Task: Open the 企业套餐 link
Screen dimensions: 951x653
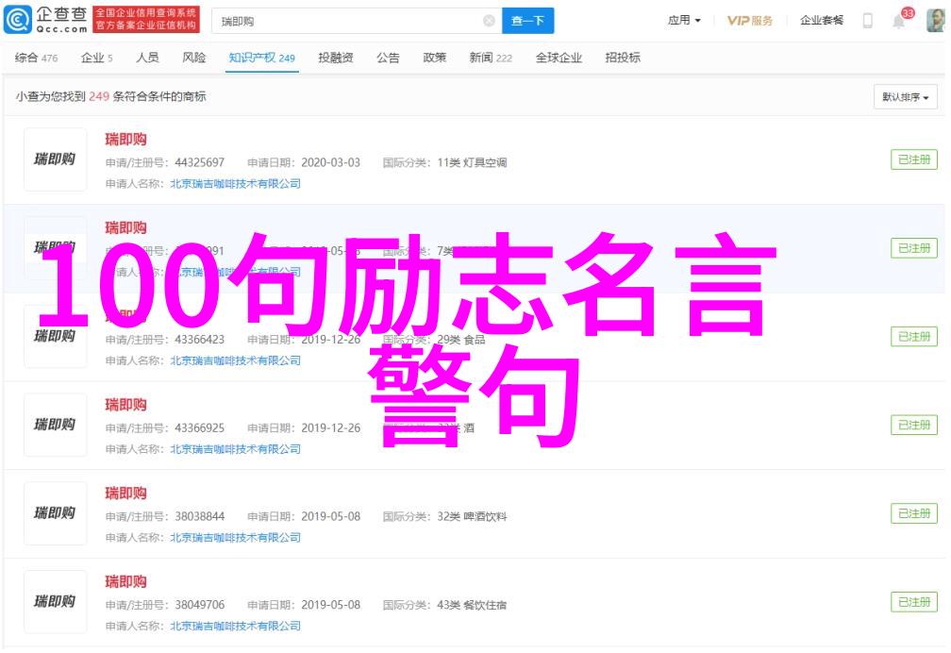Action: (821, 21)
